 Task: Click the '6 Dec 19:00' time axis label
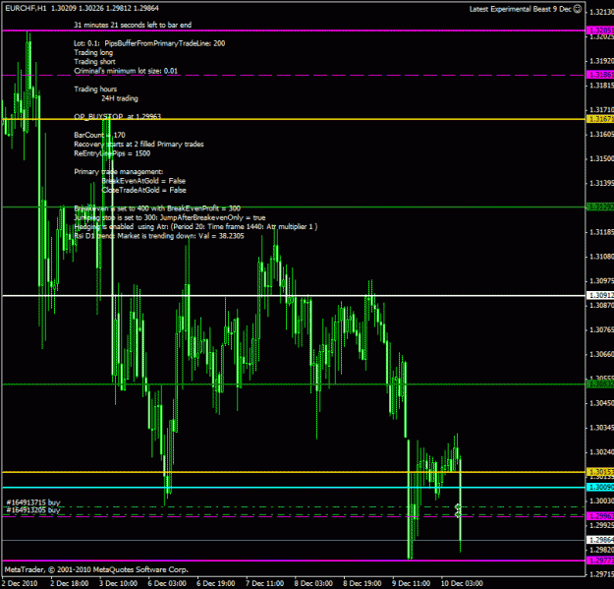216,583
